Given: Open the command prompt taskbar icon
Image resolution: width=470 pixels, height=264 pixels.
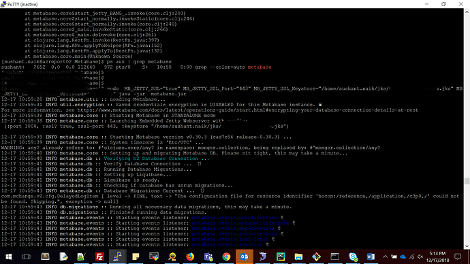Looking at the screenshot, I should point(335,257).
